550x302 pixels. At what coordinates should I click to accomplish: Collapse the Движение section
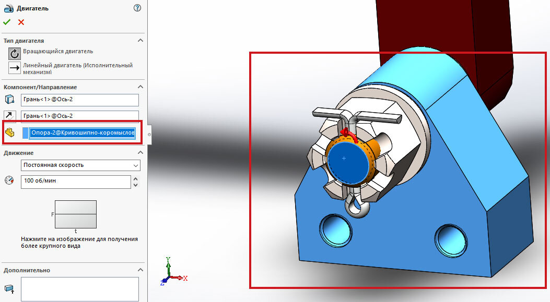[140, 152]
